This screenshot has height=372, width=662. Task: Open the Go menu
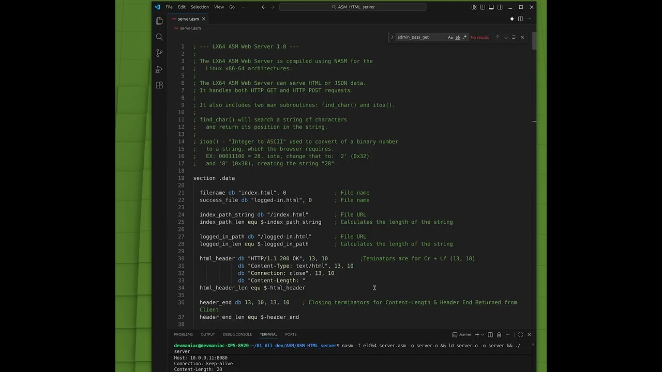click(232, 7)
